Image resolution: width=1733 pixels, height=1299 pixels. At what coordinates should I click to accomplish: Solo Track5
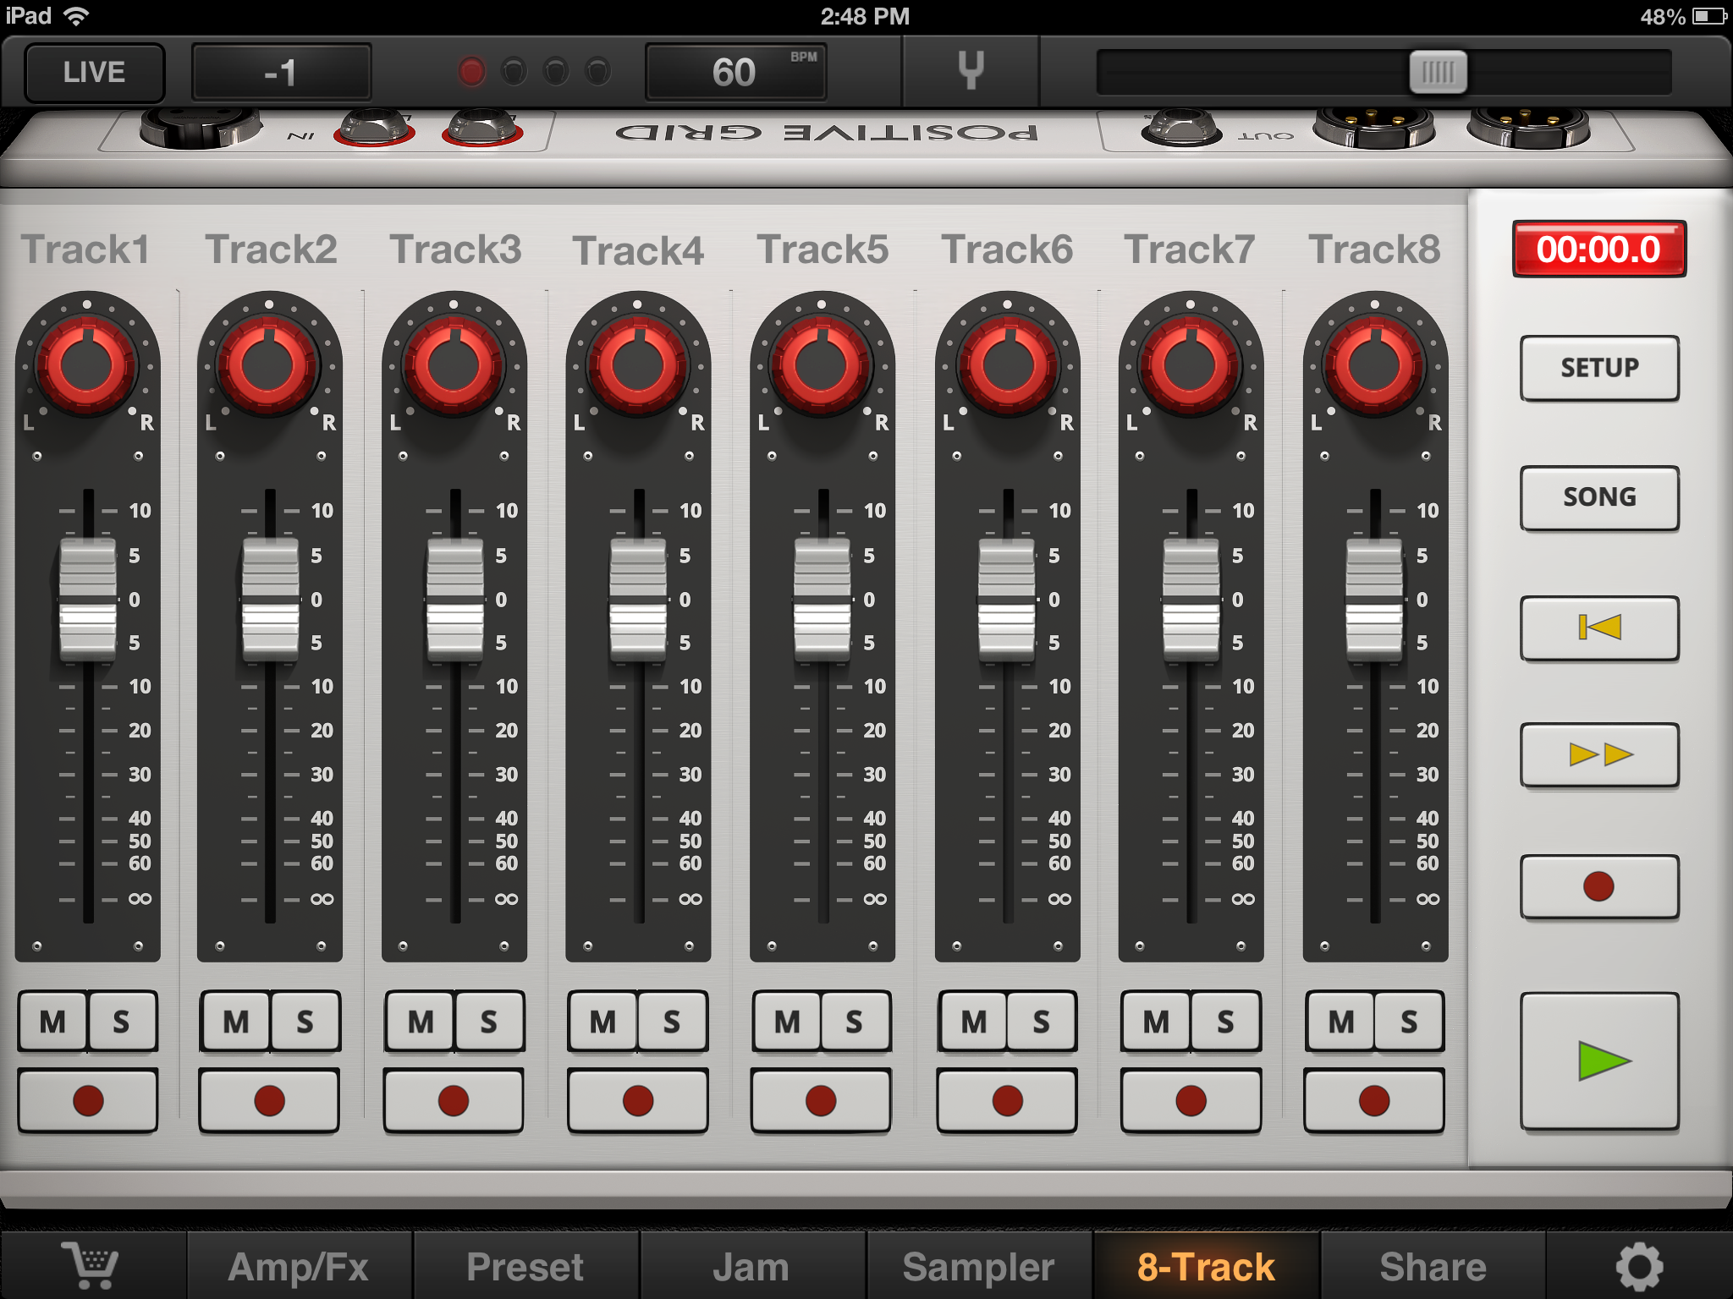point(855,1022)
